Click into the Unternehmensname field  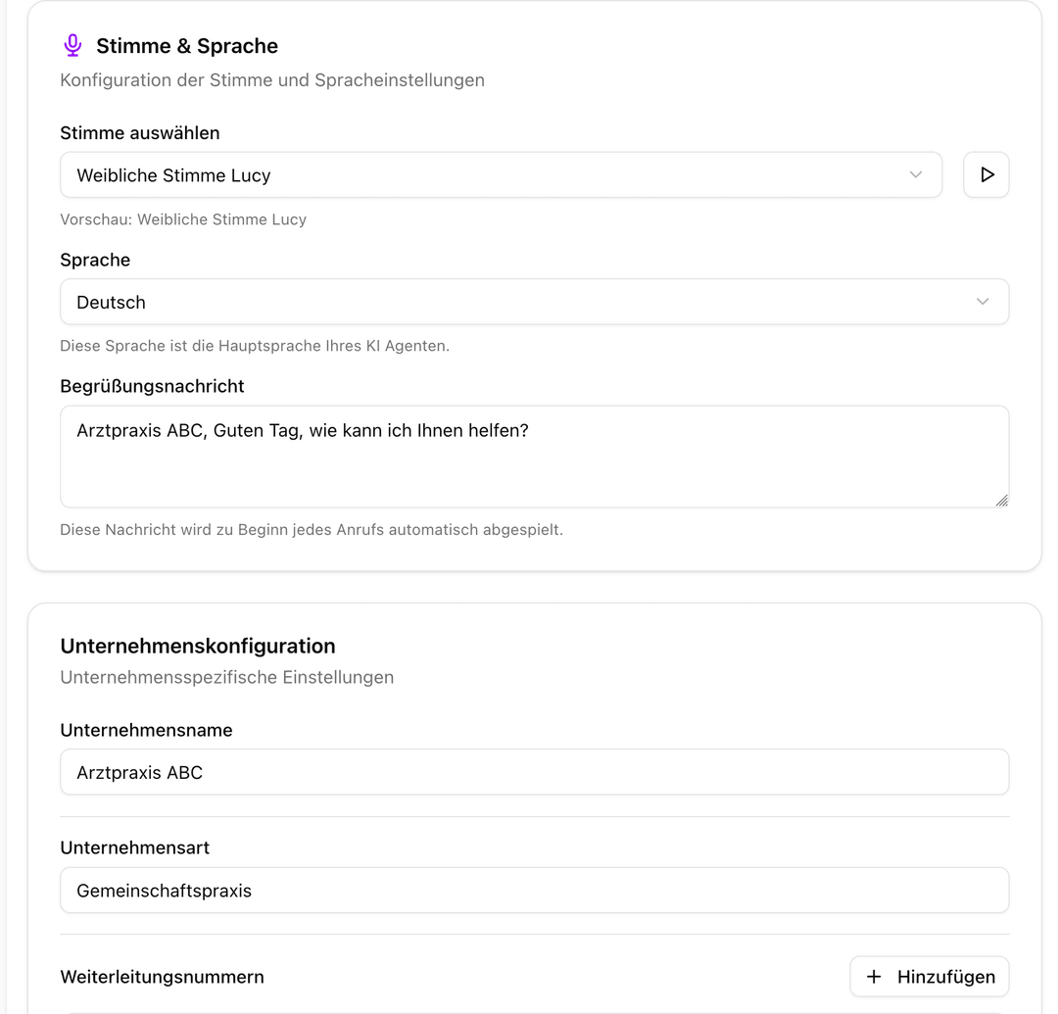pos(534,772)
